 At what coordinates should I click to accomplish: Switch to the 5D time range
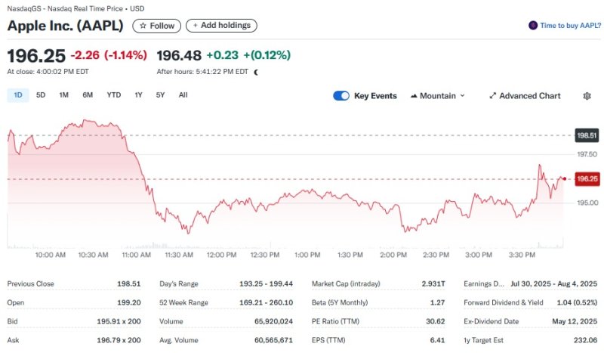[x=41, y=95]
